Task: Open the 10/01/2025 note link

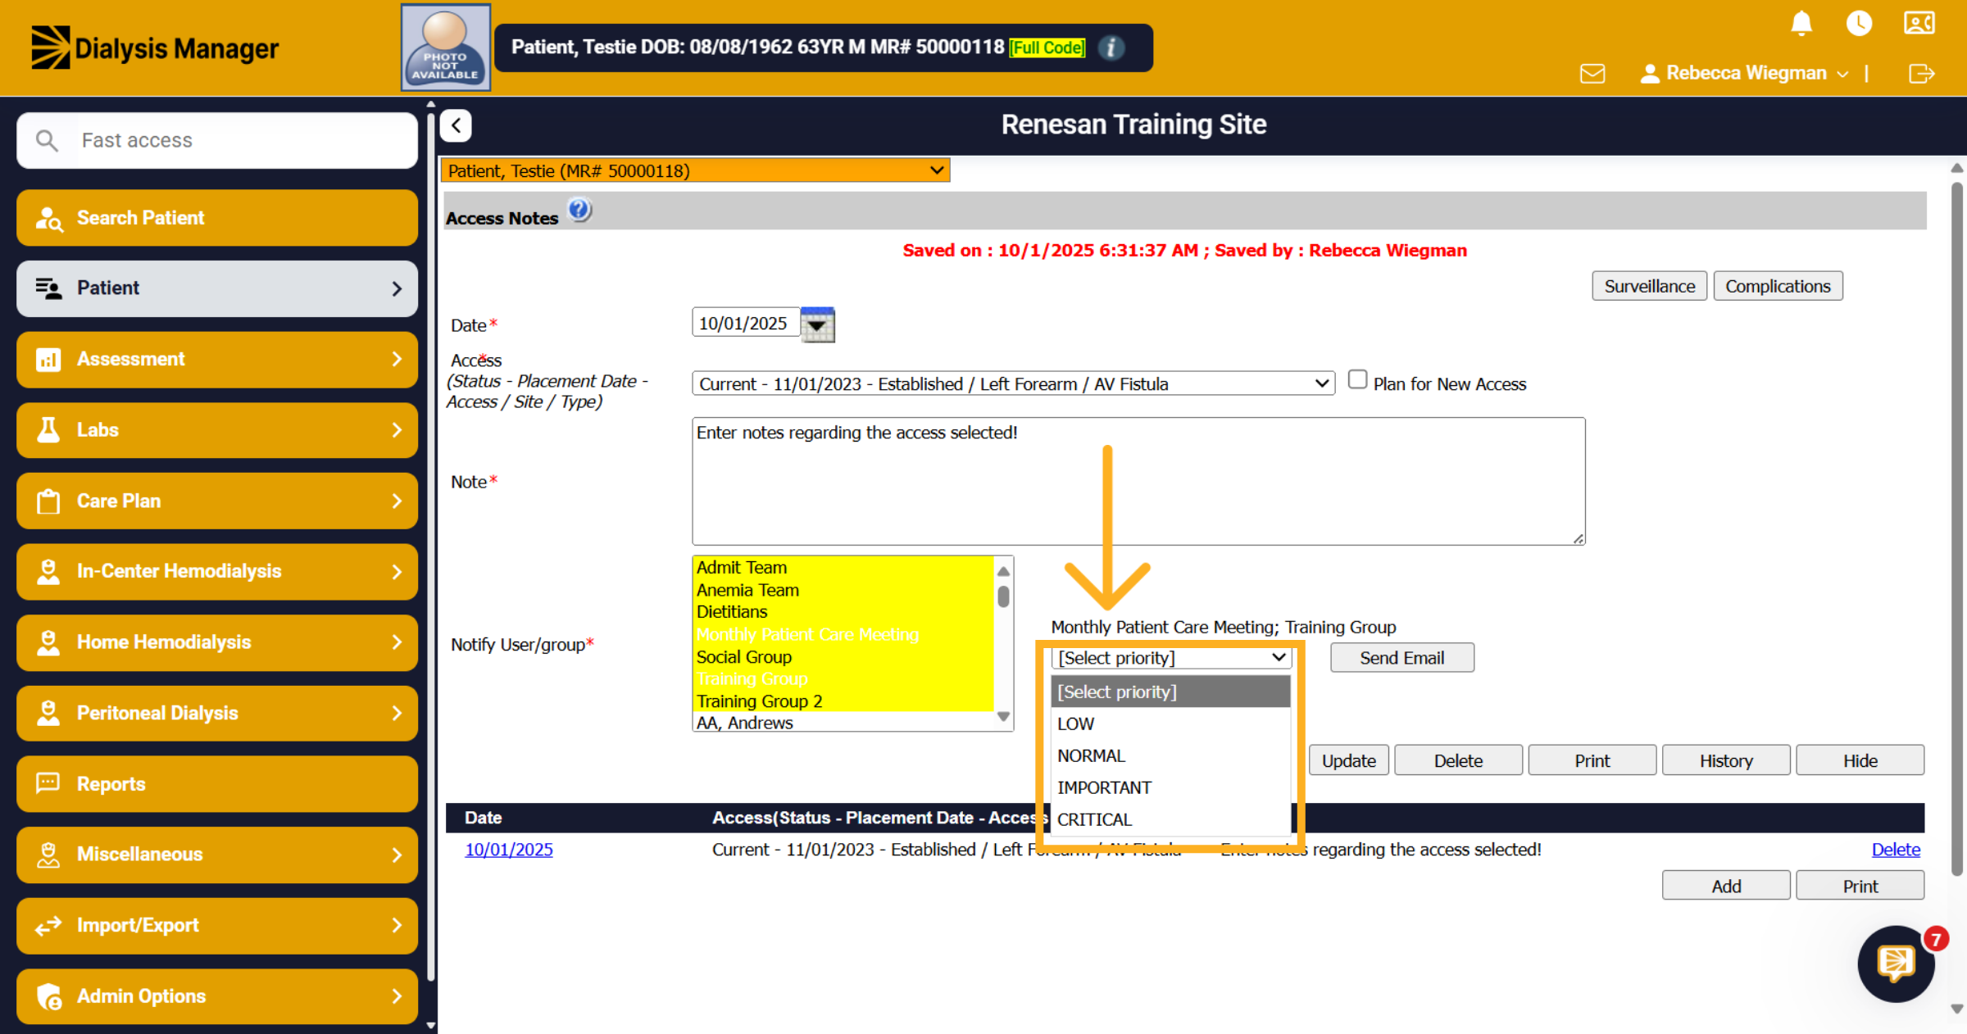Action: pos(509,850)
